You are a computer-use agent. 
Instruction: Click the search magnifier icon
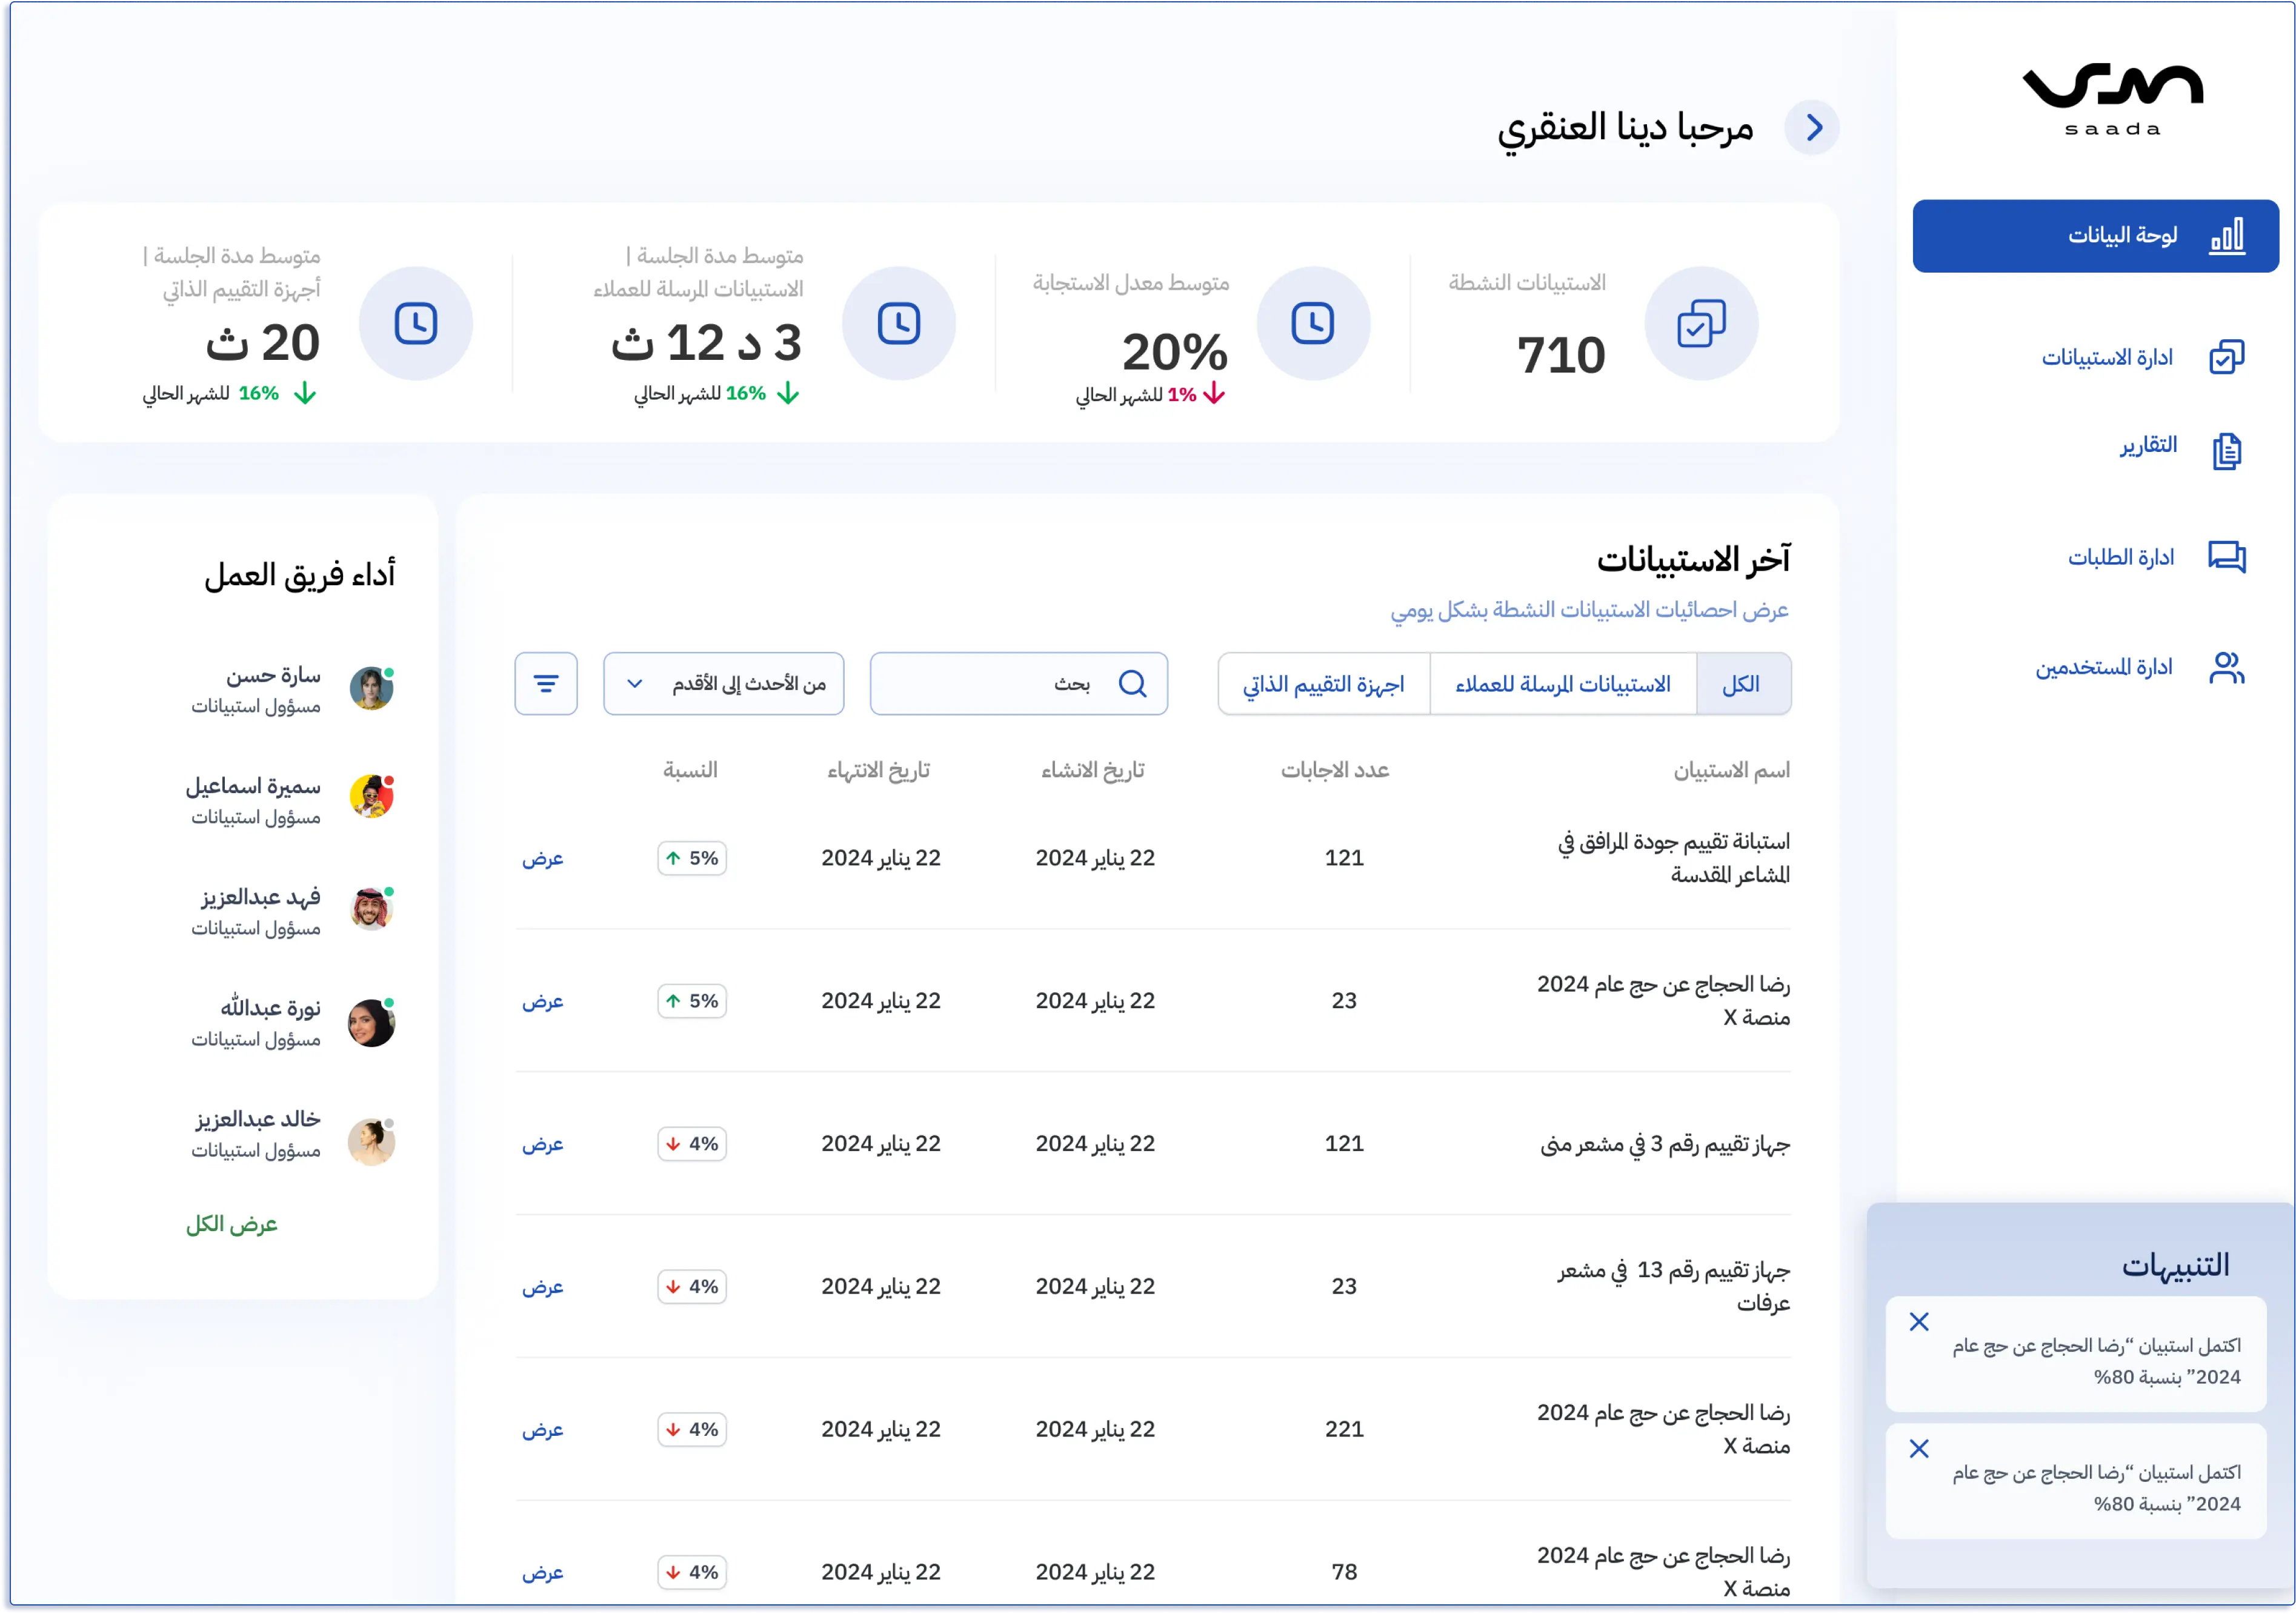click(x=1132, y=684)
